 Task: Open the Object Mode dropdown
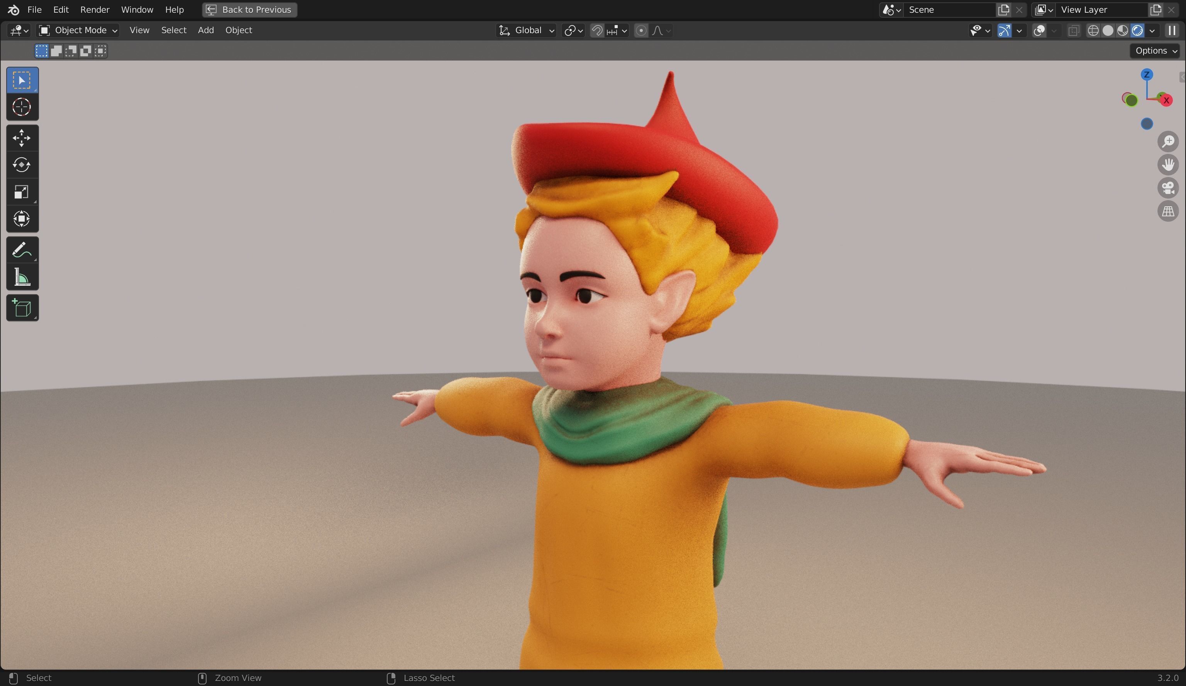point(78,30)
